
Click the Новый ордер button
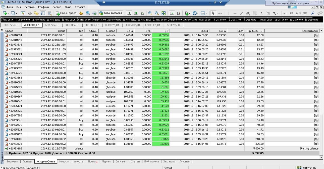pos(66,13)
